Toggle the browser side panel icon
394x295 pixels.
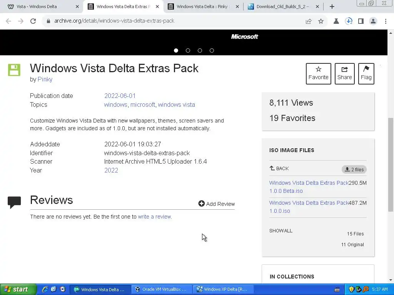pyautogui.click(x=361, y=22)
